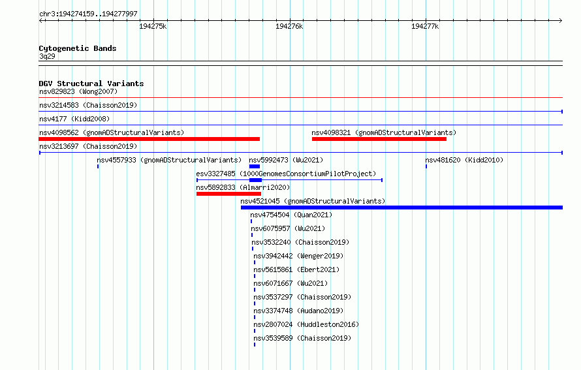
Task: Select the nsv5615861 (Ebert2021) variant
Action: pyautogui.click(x=296, y=270)
